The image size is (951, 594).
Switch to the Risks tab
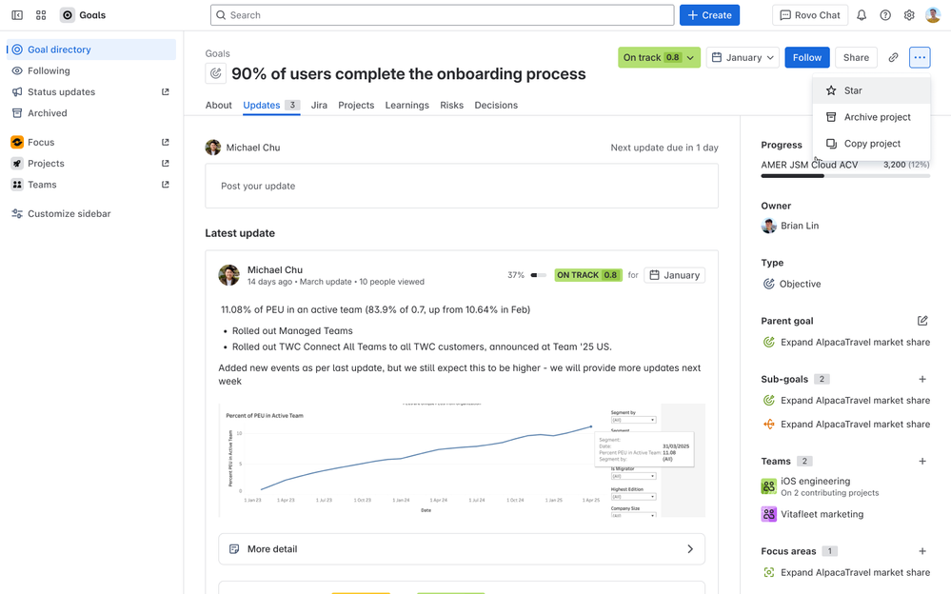click(x=452, y=105)
